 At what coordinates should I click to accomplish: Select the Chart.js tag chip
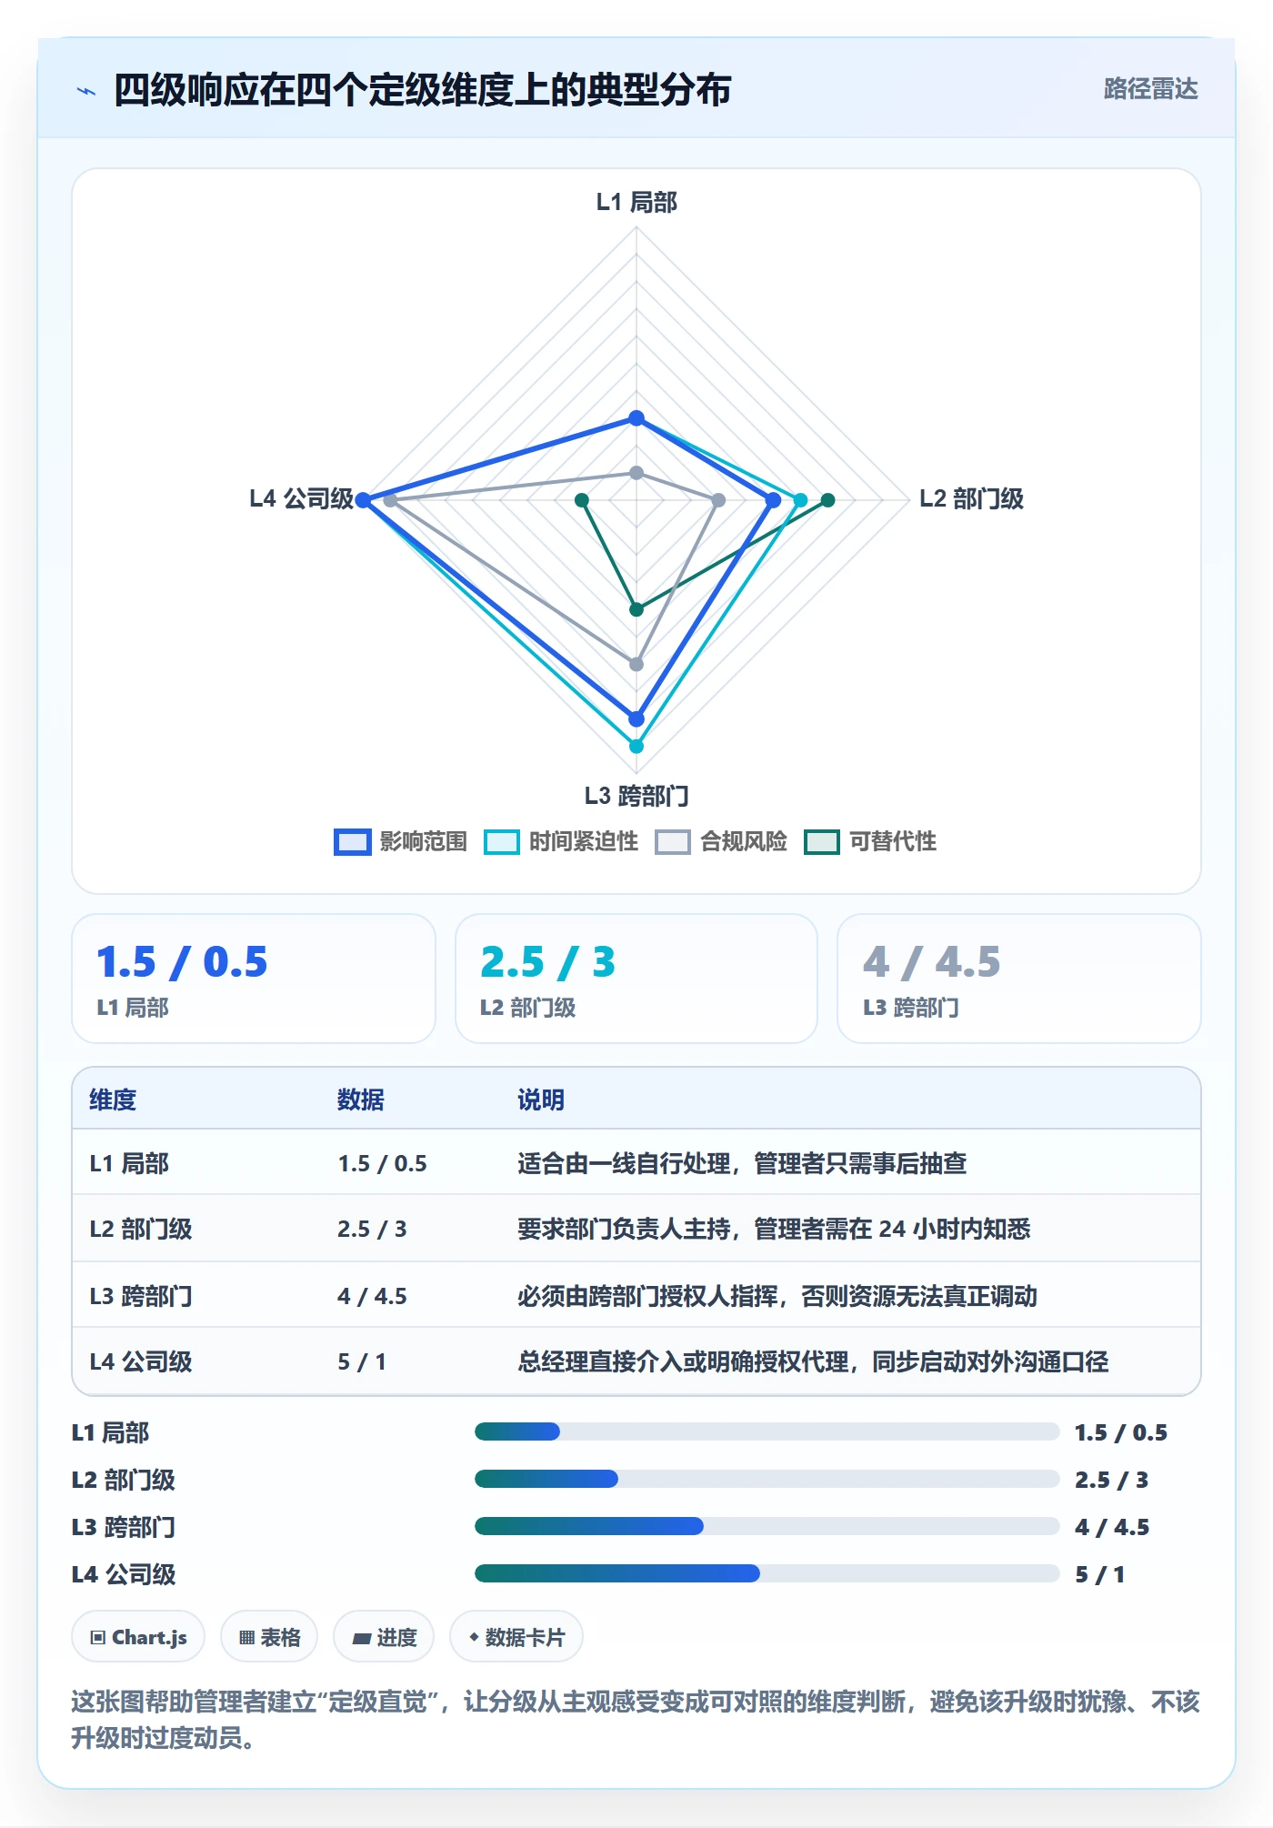pyautogui.click(x=138, y=1637)
